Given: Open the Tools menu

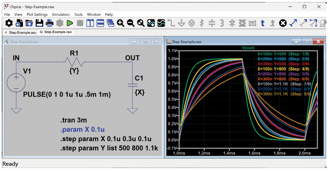Looking at the screenshot, I should [x=78, y=14].
